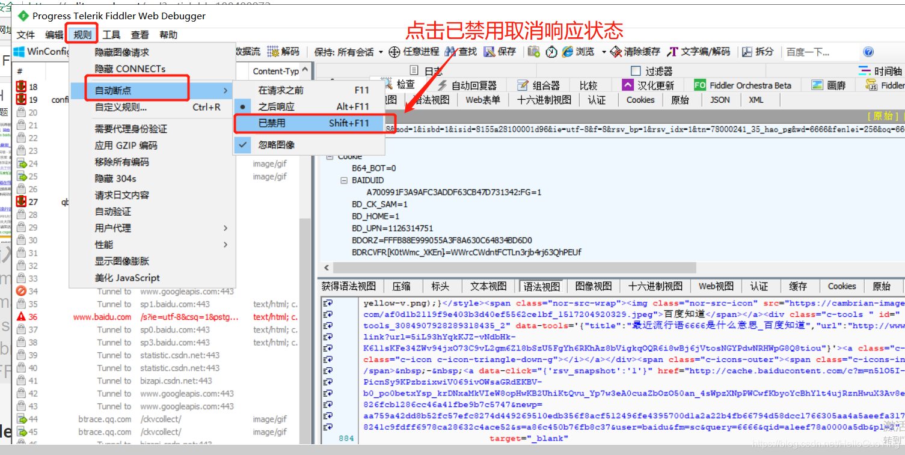The image size is (905, 455).
Task: Click the timer stopwatch toolbar icon
Action: coord(551,52)
